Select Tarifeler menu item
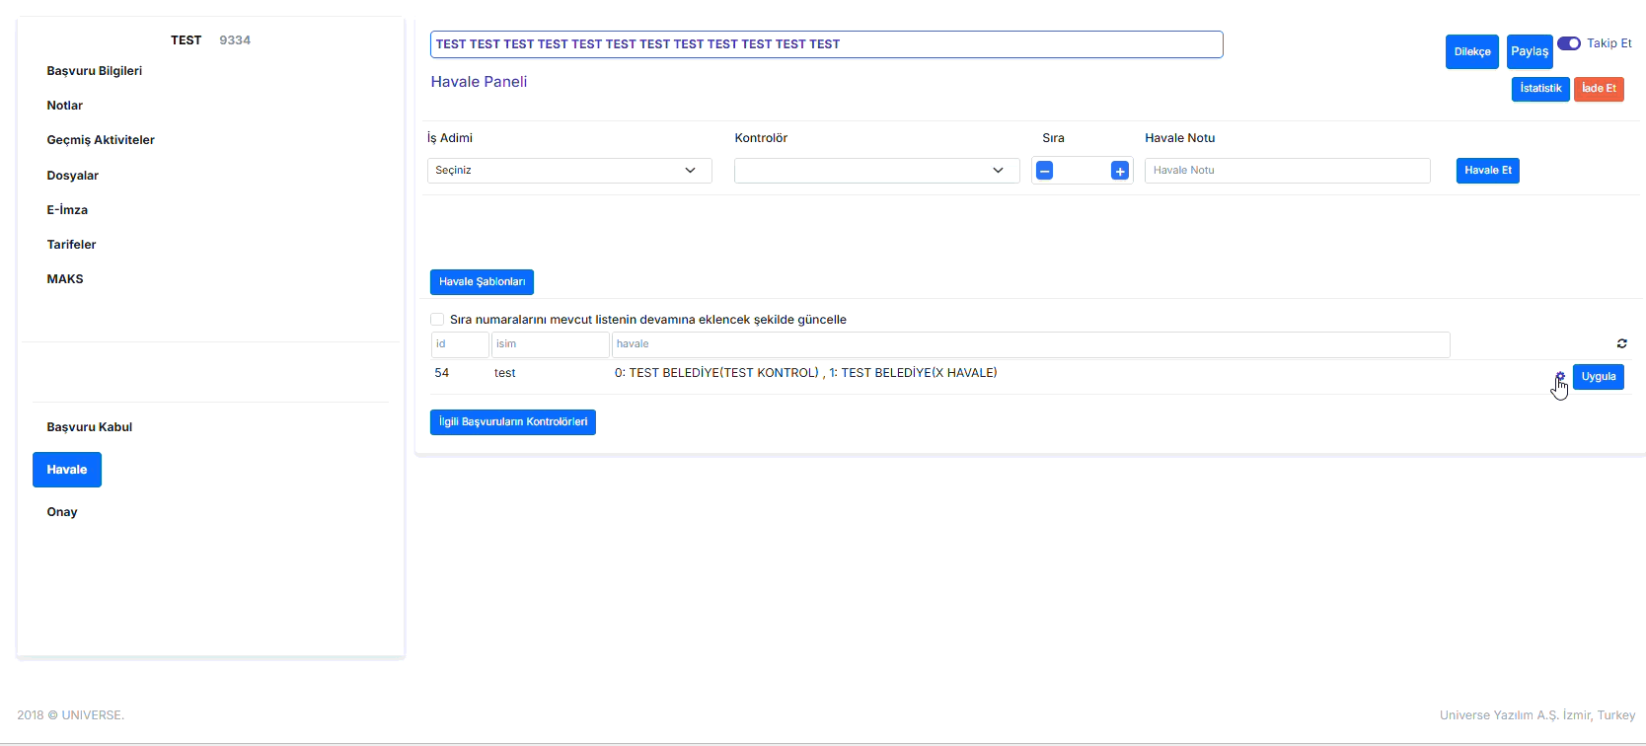 [x=72, y=245]
